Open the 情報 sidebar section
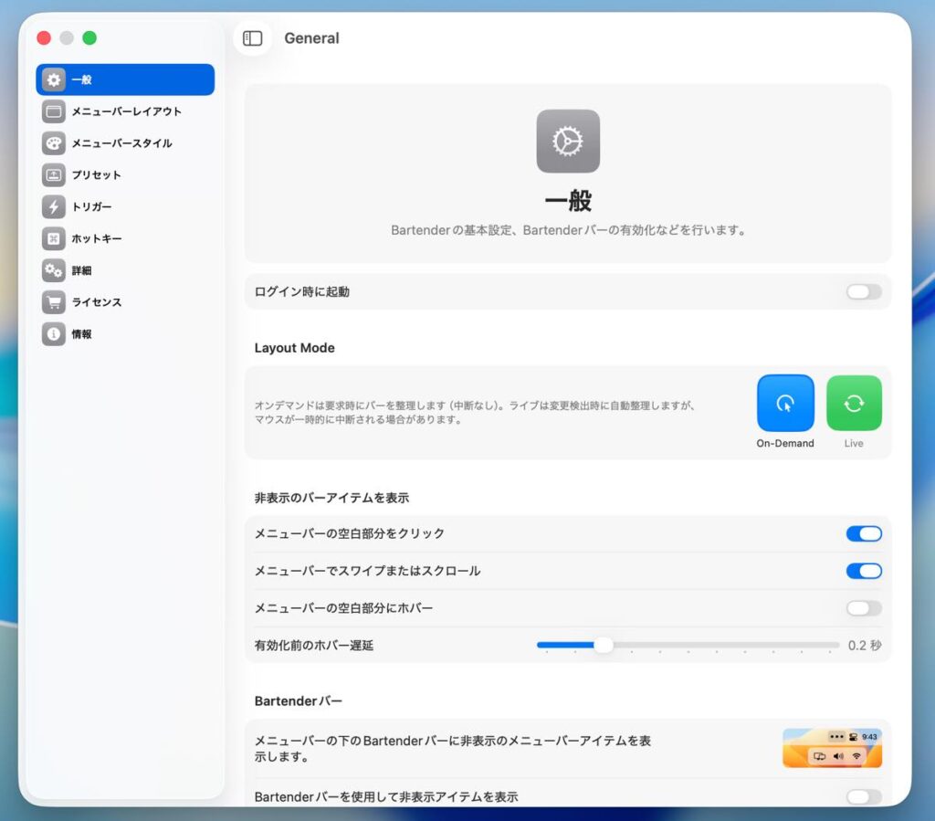The height and width of the screenshot is (821, 935). [x=81, y=334]
